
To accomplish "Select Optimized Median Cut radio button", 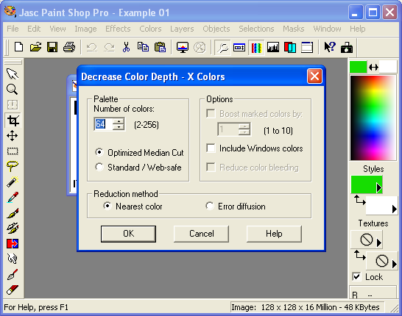I will 99,152.
